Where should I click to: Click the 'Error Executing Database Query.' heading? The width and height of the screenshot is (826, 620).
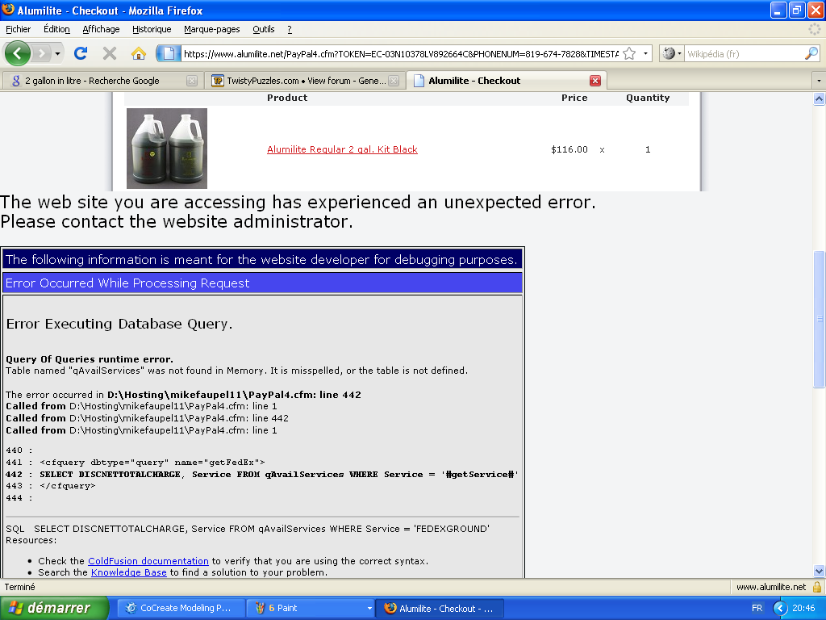[119, 324]
